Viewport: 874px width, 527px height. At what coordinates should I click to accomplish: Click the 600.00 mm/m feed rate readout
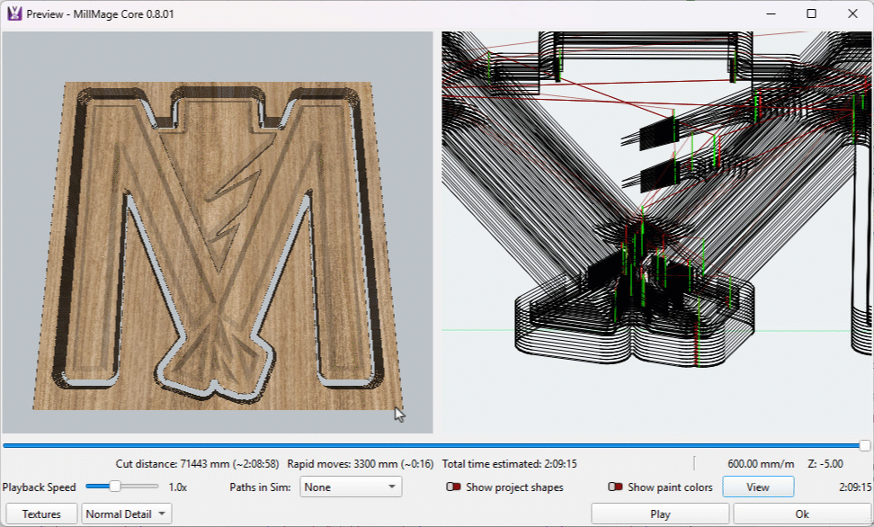click(x=761, y=464)
